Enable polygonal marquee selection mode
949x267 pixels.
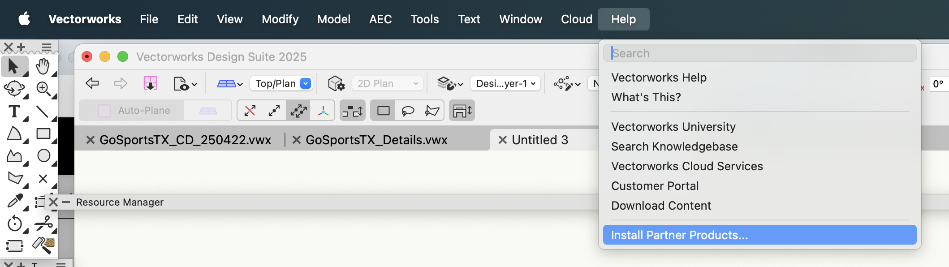click(432, 111)
